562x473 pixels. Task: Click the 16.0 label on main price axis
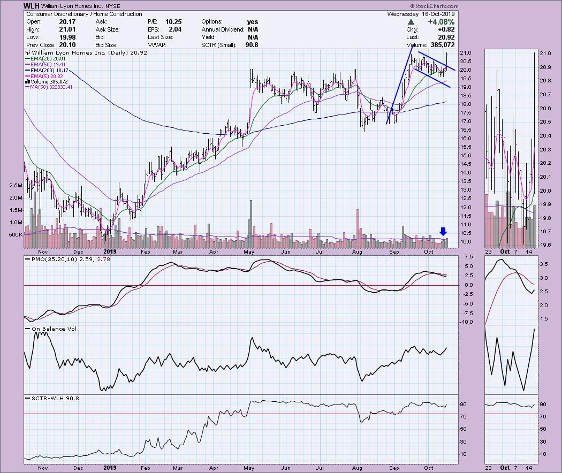465,139
